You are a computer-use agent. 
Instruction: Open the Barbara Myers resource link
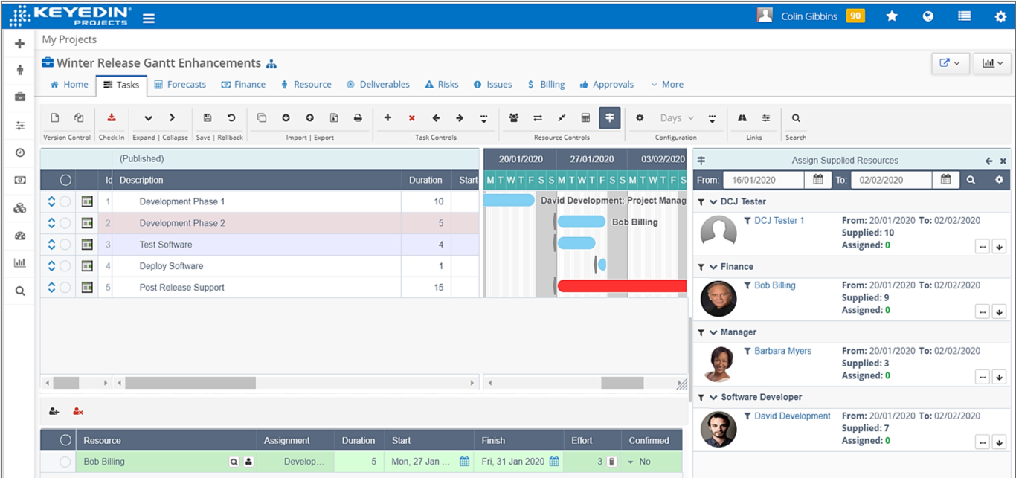tap(782, 351)
